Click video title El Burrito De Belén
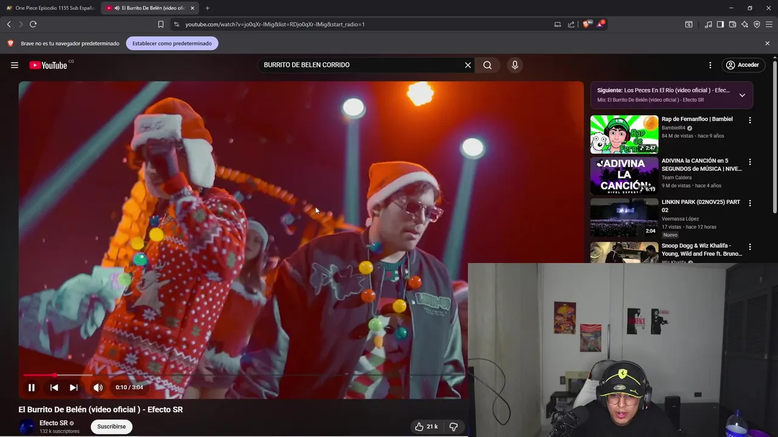The width and height of the screenshot is (778, 437). click(x=100, y=410)
